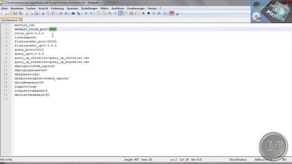The width and height of the screenshot is (292, 164).
Task: Open the ? help menu
Action: pyautogui.click(x=160, y=8)
